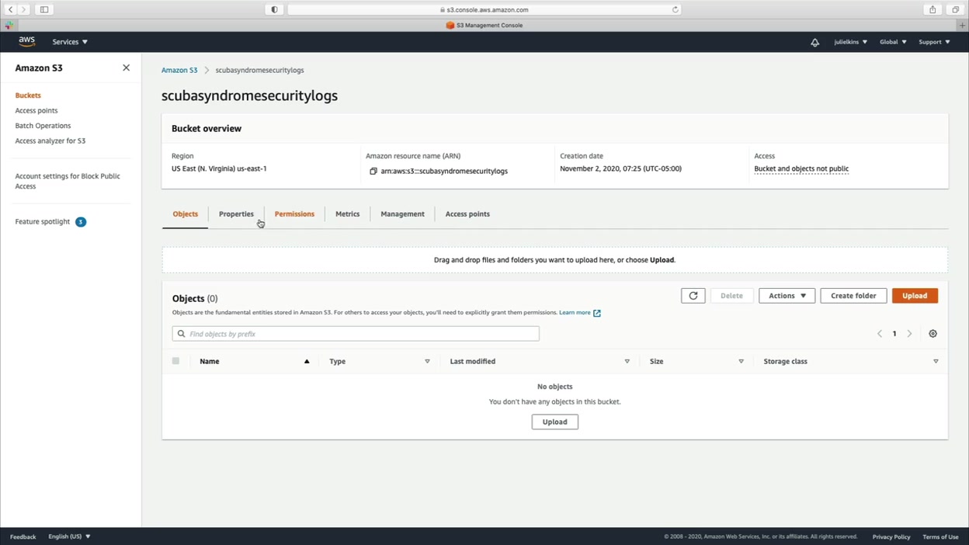This screenshot has height=545, width=969.
Task: Switch to the Objects tab
Action: (x=185, y=214)
